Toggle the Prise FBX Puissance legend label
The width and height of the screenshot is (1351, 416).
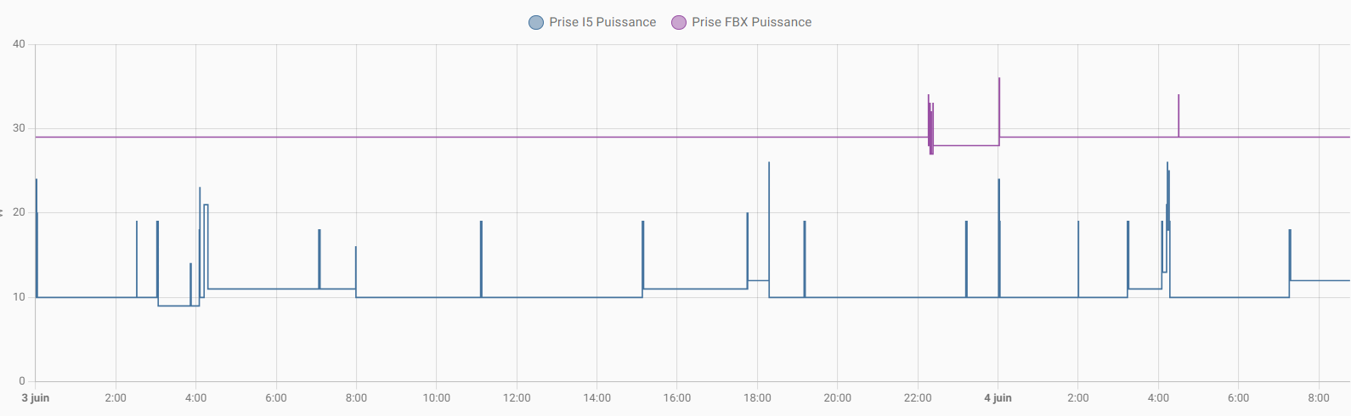751,22
